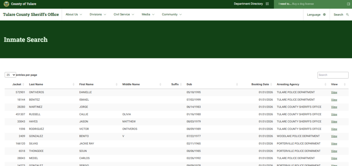Viewport: 352px width, 166px height.
Task: Click the Language globe icon
Action: click(x=324, y=15)
